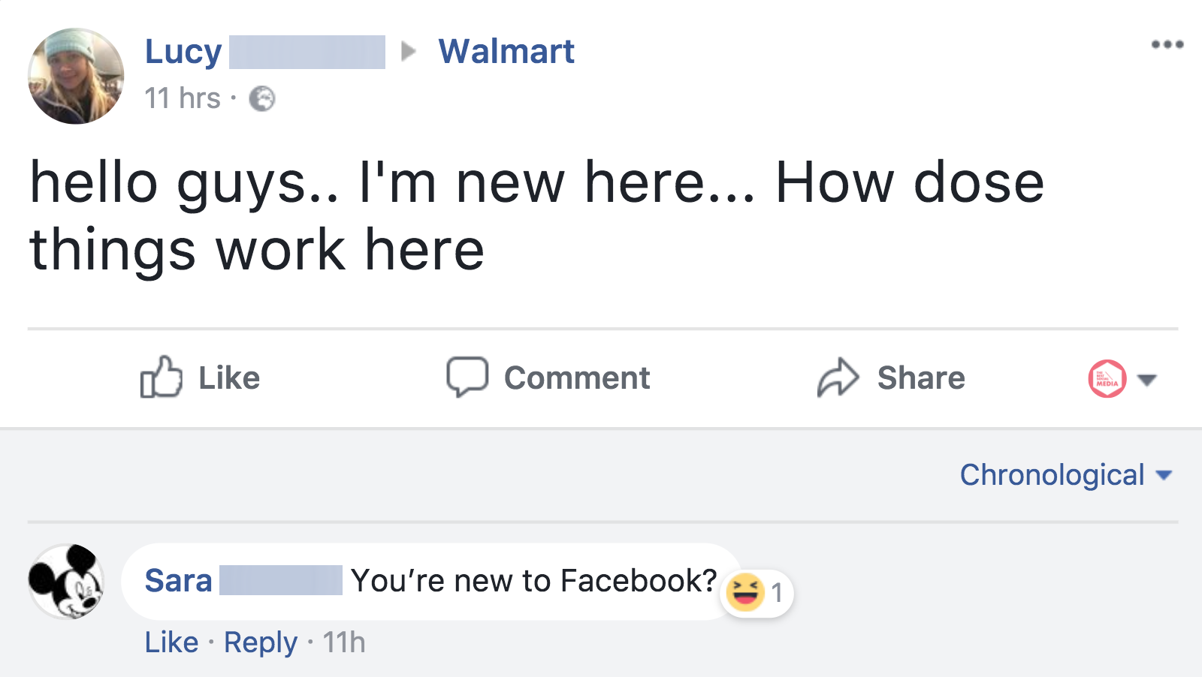1202x677 pixels.
Task: Like Sara's comment
Action: (171, 642)
